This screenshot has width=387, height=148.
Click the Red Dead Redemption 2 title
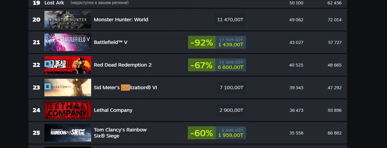tap(123, 65)
